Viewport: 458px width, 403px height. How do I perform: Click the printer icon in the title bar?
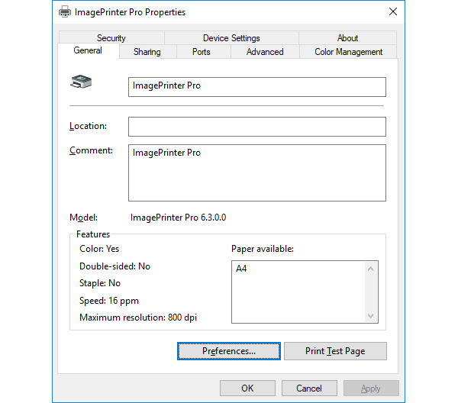coord(65,11)
